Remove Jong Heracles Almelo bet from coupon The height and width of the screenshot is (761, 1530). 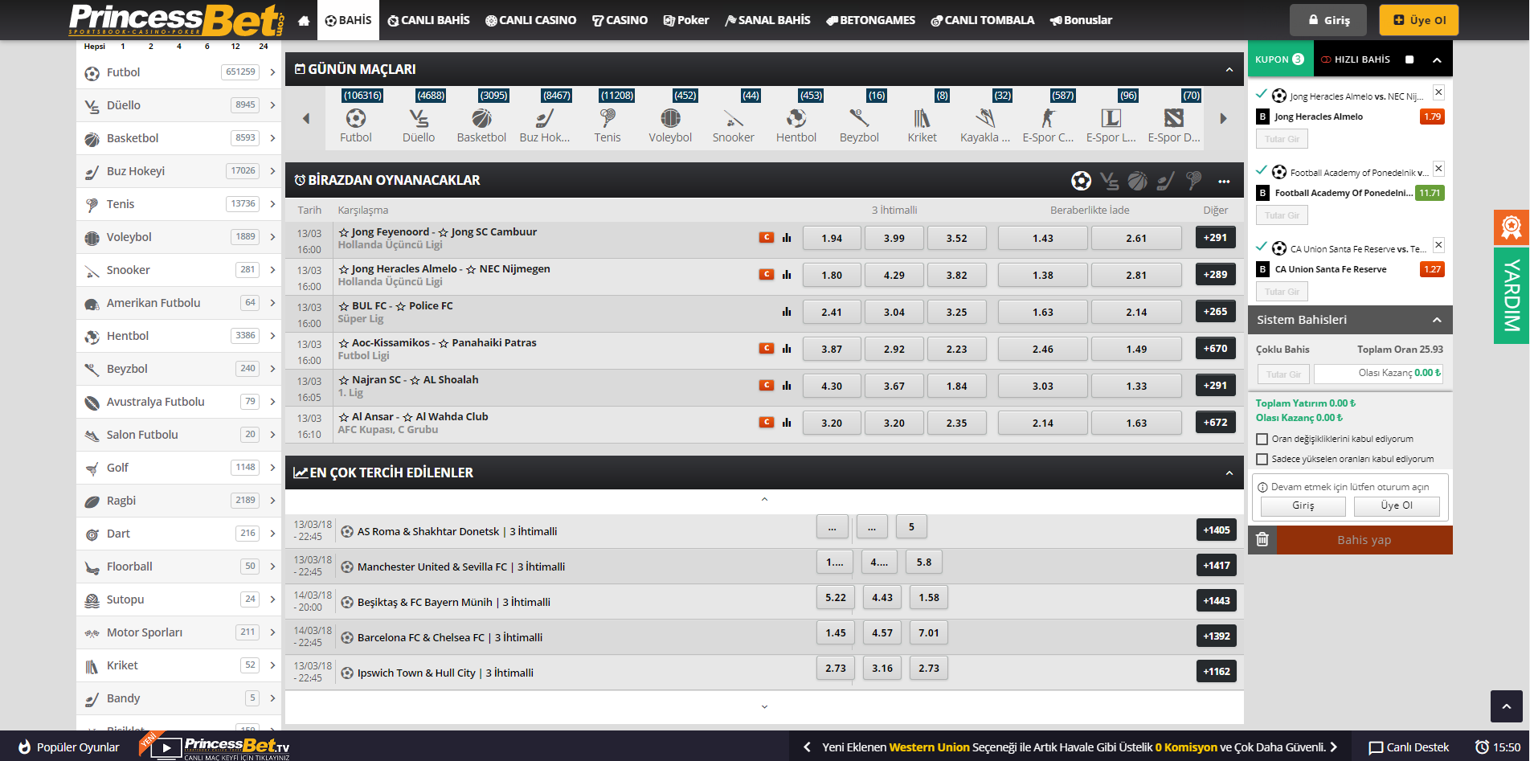[1438, 92]
